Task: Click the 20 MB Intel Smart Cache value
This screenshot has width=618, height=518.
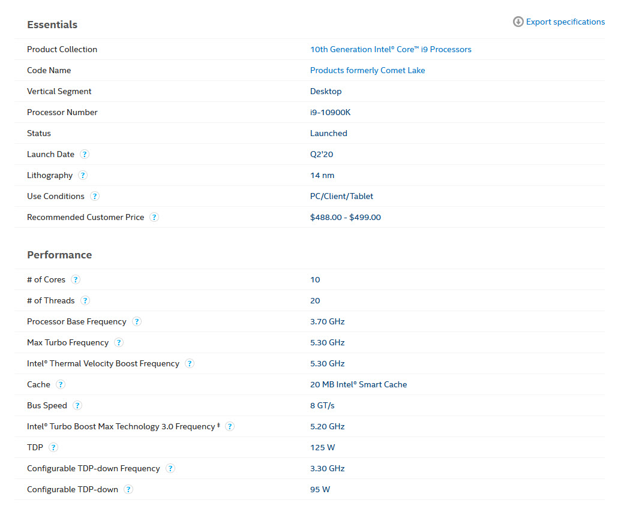Action: (358, 384)
